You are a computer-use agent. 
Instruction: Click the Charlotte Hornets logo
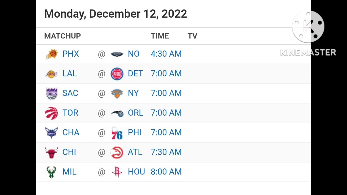[x=52, y=133]
